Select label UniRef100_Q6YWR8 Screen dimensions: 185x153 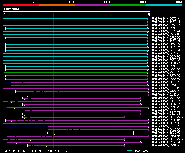pyautogui.click(x=166, y=57)
